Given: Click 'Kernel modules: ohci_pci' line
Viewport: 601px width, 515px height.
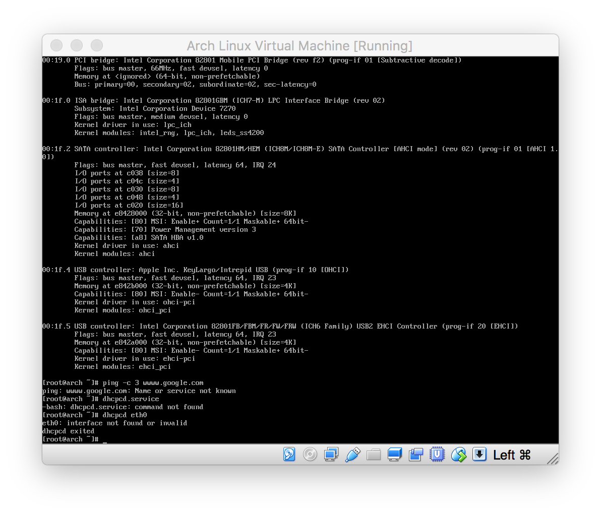Looking at the screenshot, I should (x=123, y=310).
